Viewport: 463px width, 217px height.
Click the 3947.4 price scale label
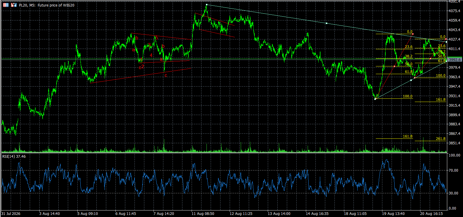(454, 87)
